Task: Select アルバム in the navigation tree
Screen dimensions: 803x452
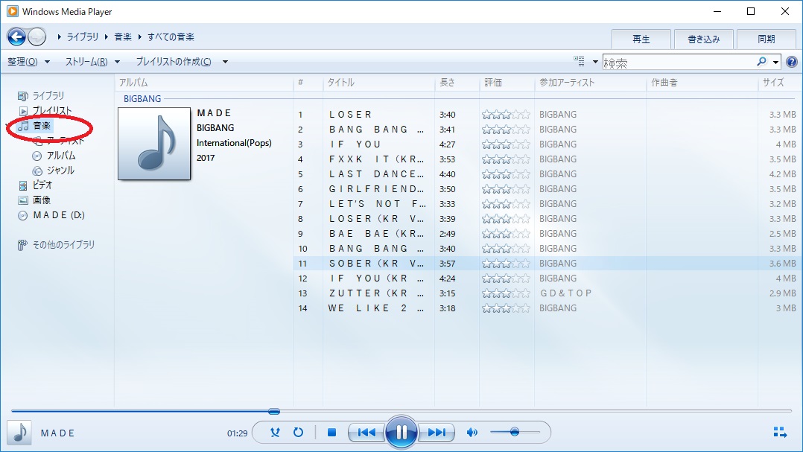Action: coord(61,156)
